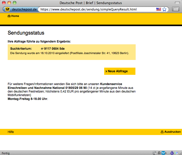Click the Deutsche Post site identity badge

pos(21,9)
